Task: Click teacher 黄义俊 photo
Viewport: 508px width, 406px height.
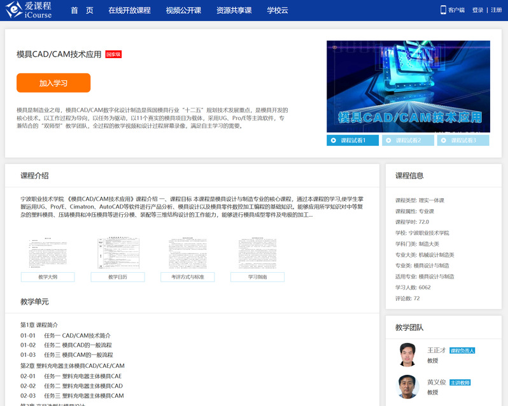Action: [x=407, y=386]
